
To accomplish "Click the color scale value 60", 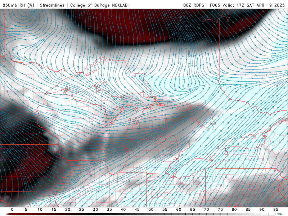I will click(179, 210).
